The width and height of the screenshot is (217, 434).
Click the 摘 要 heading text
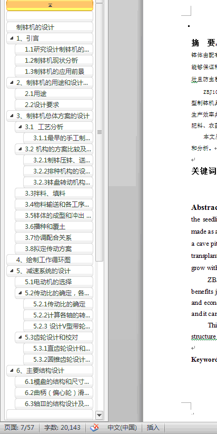tap(204, 42)
